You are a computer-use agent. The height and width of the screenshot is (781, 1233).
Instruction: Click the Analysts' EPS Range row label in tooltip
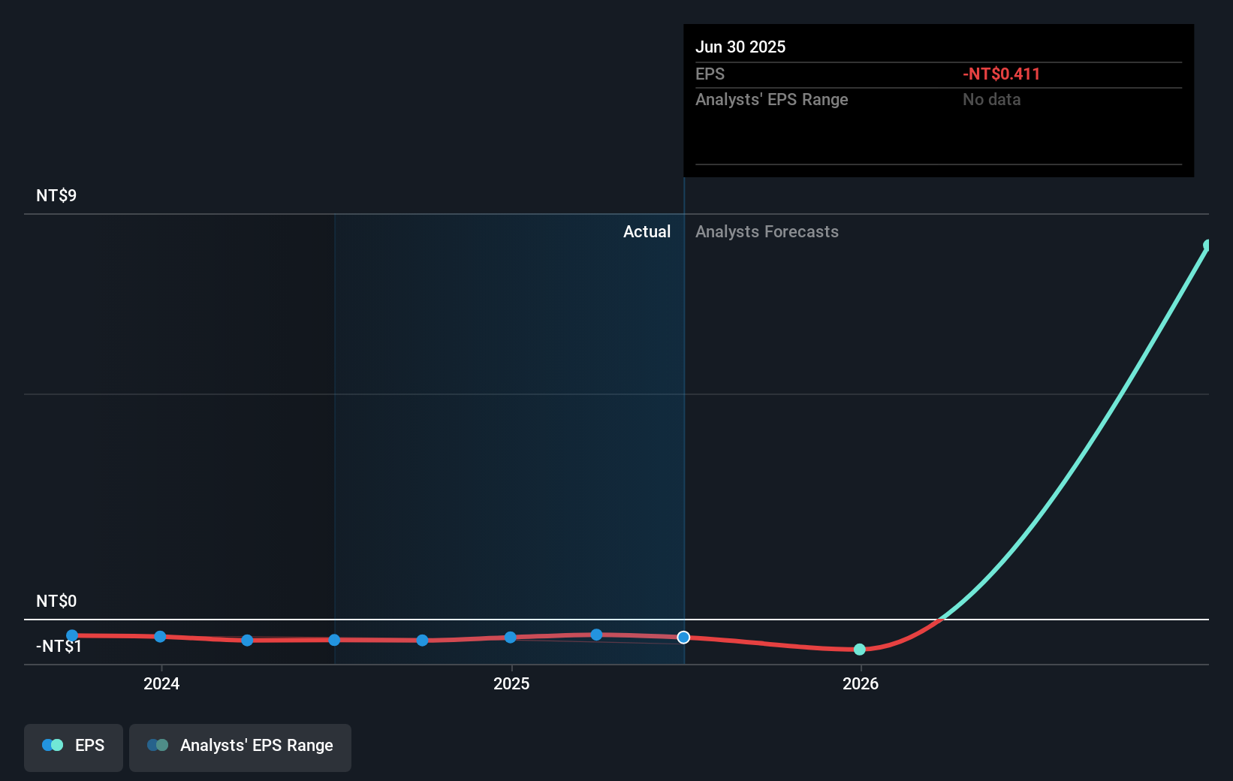[x=772, y=99]
